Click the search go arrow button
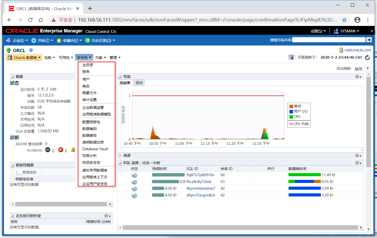This screenshot has width=377, height=238. pos(369,40)
